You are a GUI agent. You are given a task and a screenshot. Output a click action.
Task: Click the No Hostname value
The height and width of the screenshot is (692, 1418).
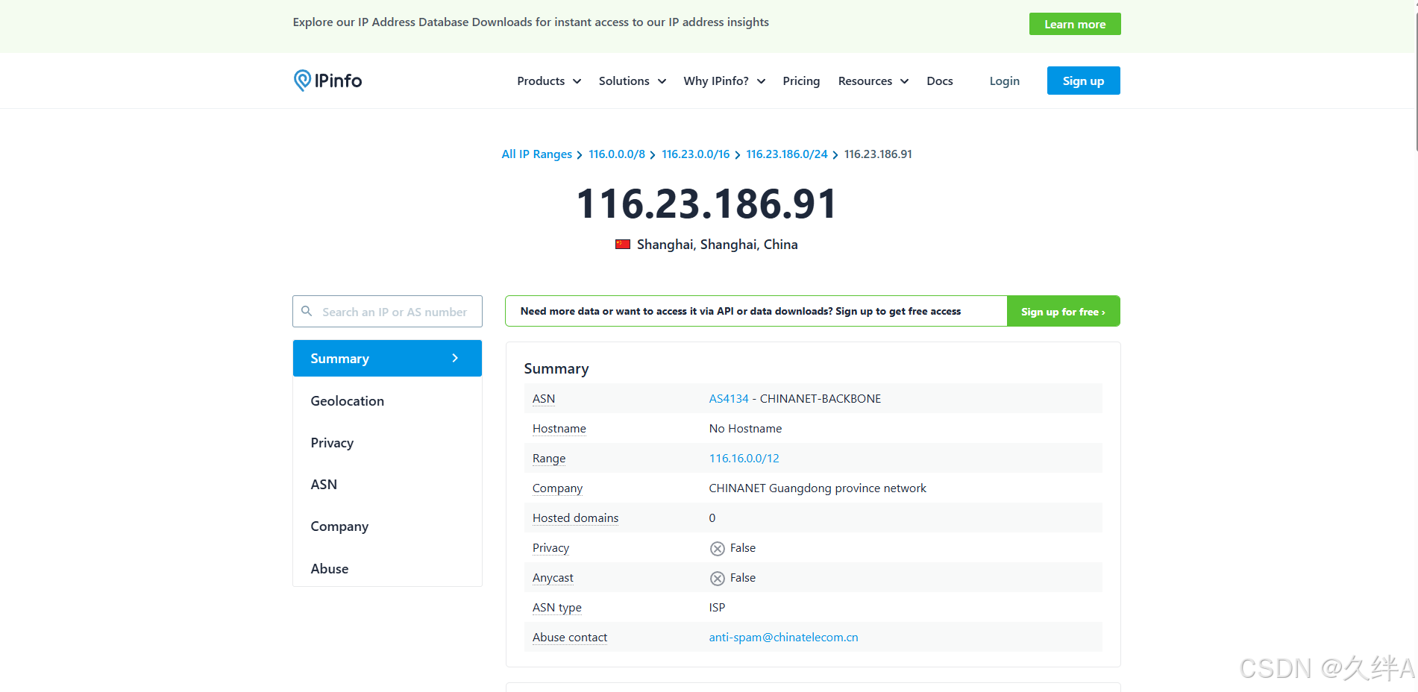click(x=745, y=428)
